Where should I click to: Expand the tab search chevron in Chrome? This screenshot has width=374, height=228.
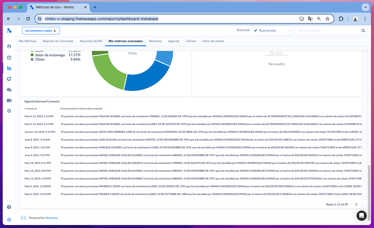(x=365, y=7)
